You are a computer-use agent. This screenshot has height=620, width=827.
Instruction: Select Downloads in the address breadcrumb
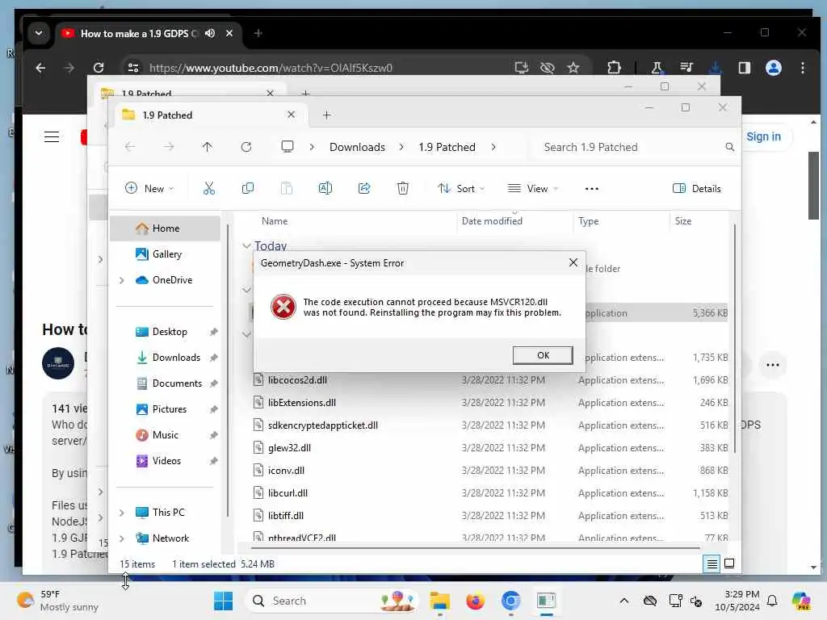(x=357, y=147)
